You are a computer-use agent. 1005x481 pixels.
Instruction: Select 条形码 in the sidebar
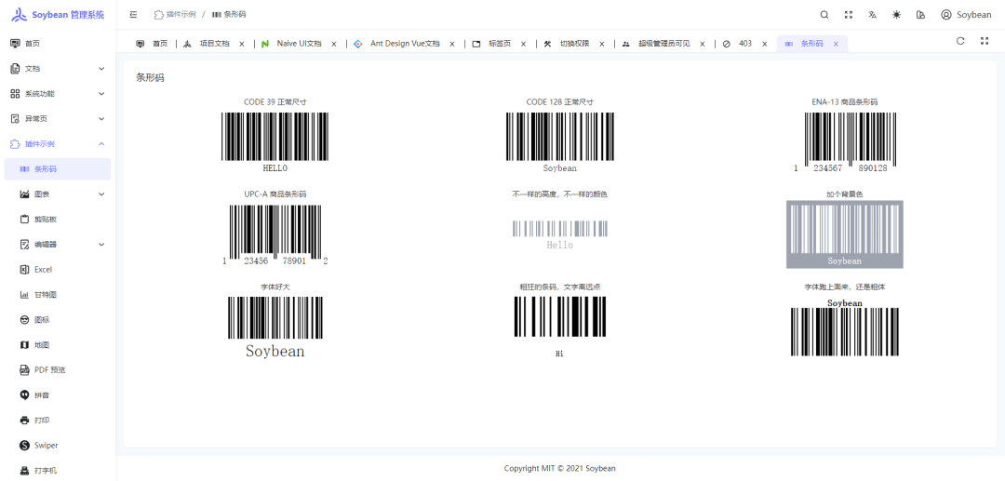coord(58,169)
